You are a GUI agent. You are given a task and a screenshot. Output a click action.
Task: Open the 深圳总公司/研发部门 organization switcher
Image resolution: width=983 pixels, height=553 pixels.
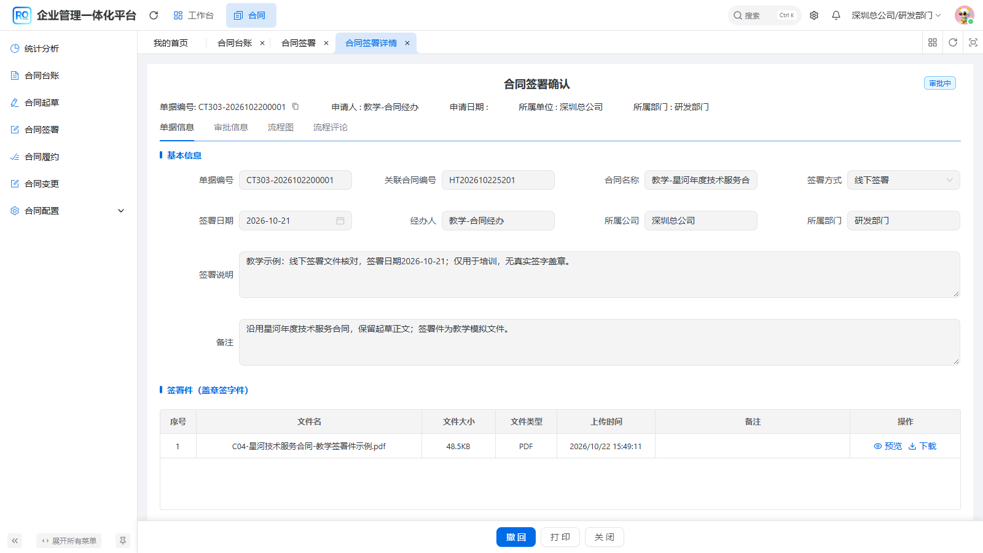896,15
